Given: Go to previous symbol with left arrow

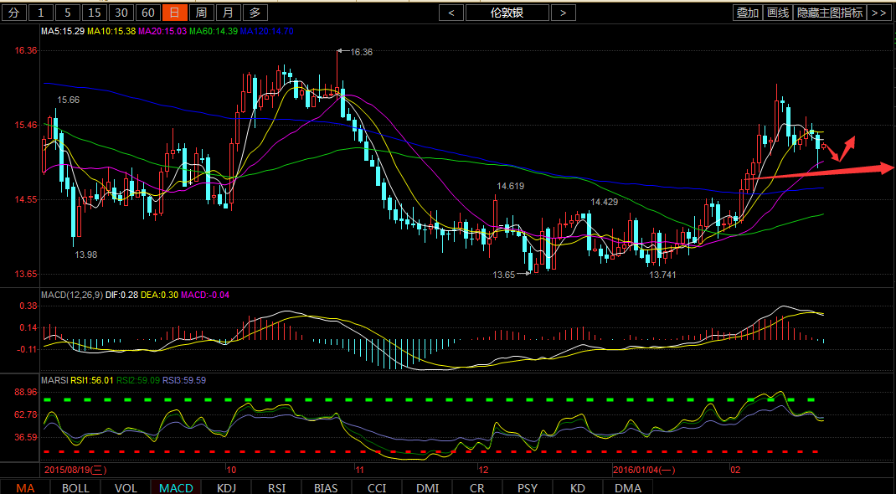Looking at the screenshot, I should [451, 13].
